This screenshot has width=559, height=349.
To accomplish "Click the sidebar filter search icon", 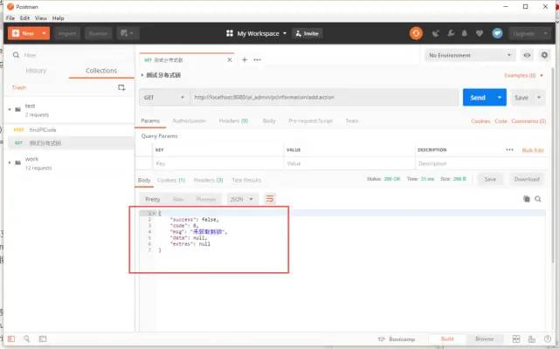I will [16, 55].
